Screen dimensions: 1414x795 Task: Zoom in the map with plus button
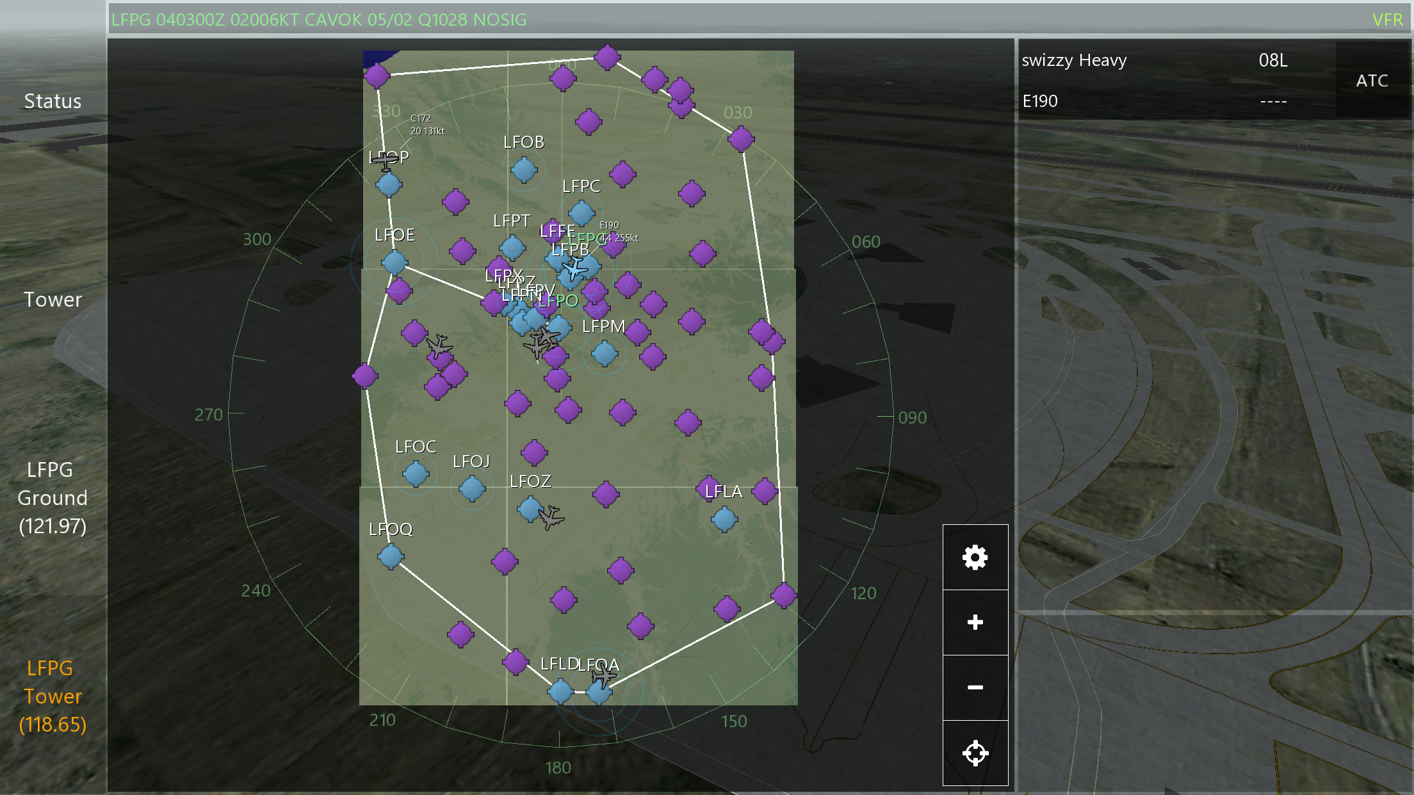[x=975, y=622]
